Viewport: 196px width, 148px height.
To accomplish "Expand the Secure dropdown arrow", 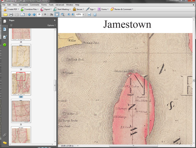I will coord(83,9).
